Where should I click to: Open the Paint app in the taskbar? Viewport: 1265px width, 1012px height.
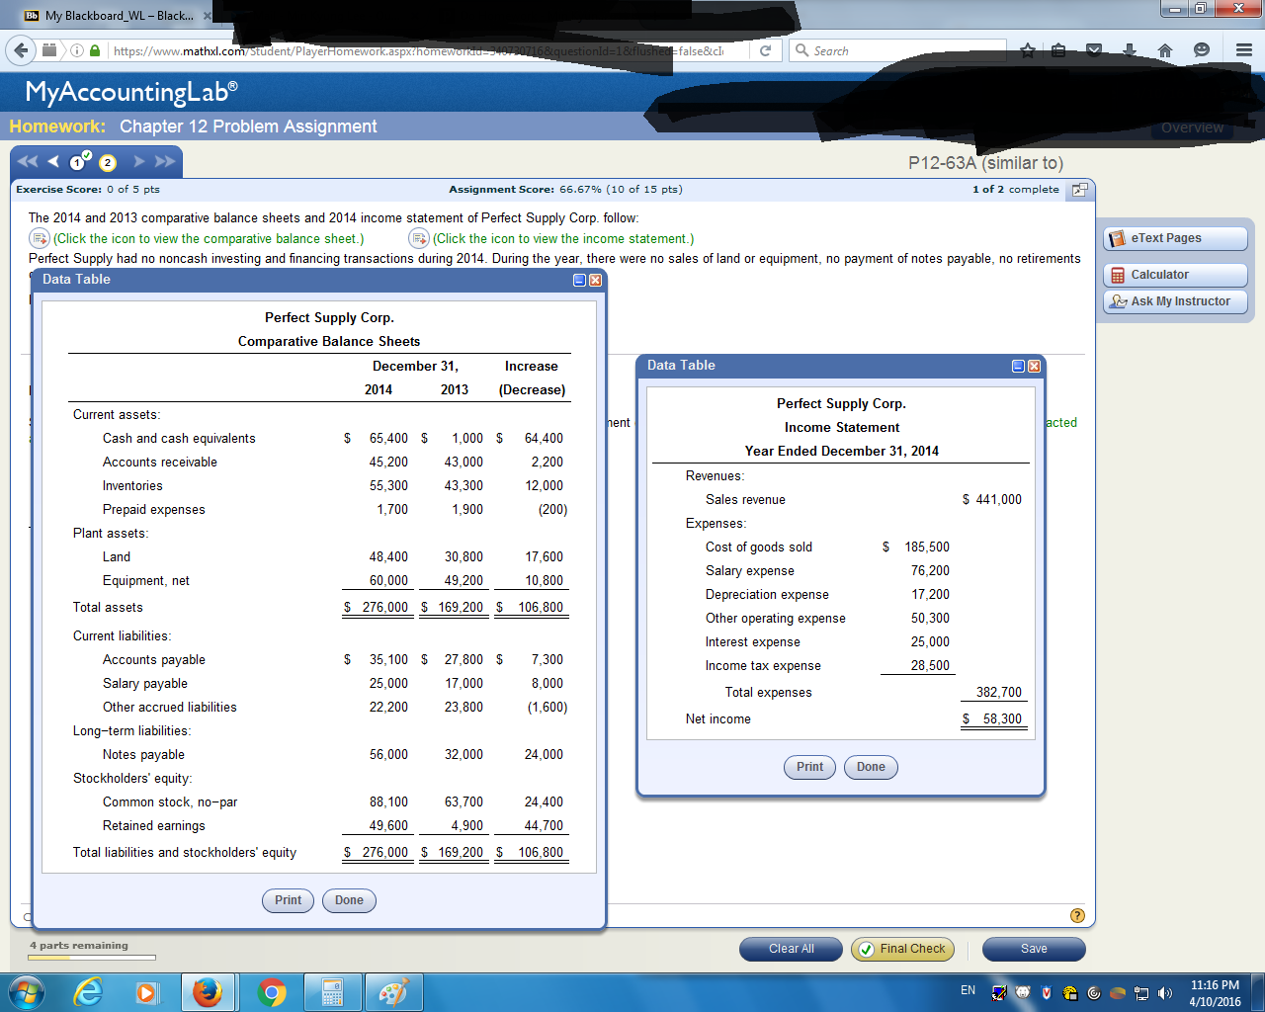click(x=393, y=992)
